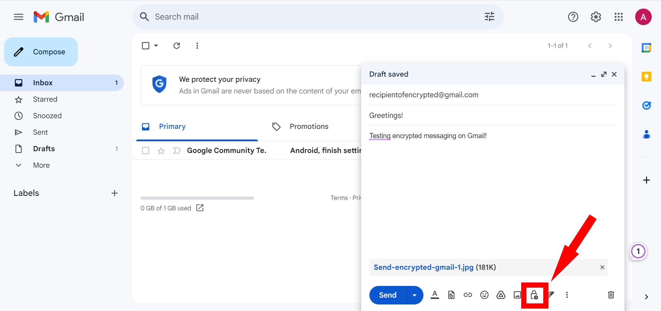This screenshot has width=661, height=311.
Task: Open Contacts side panel
Action: [x=646, y=134]
